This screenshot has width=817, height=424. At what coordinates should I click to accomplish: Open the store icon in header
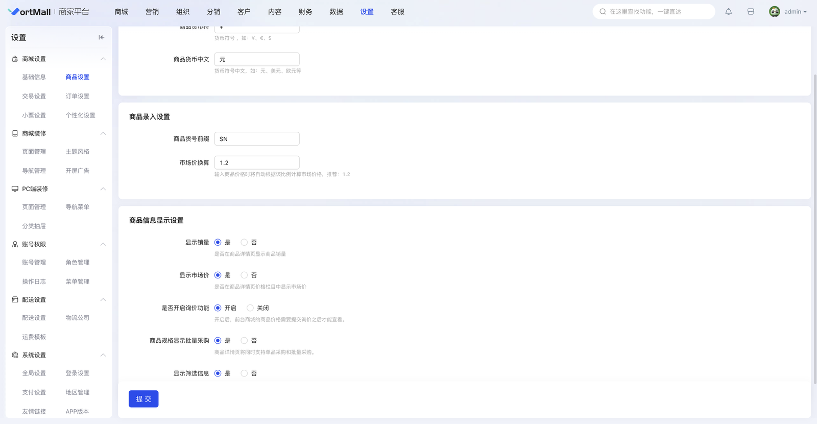coord(751,12)
